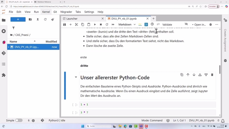This screenshot has height=129, width=229.
Task: Click the Validate button
Action: pyautogui.click(x=167, y=25)
